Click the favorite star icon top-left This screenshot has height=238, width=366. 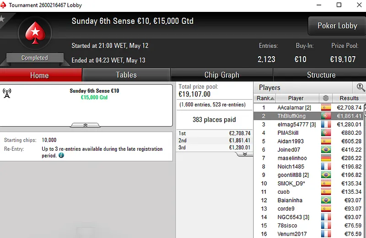tap(2, 19)
